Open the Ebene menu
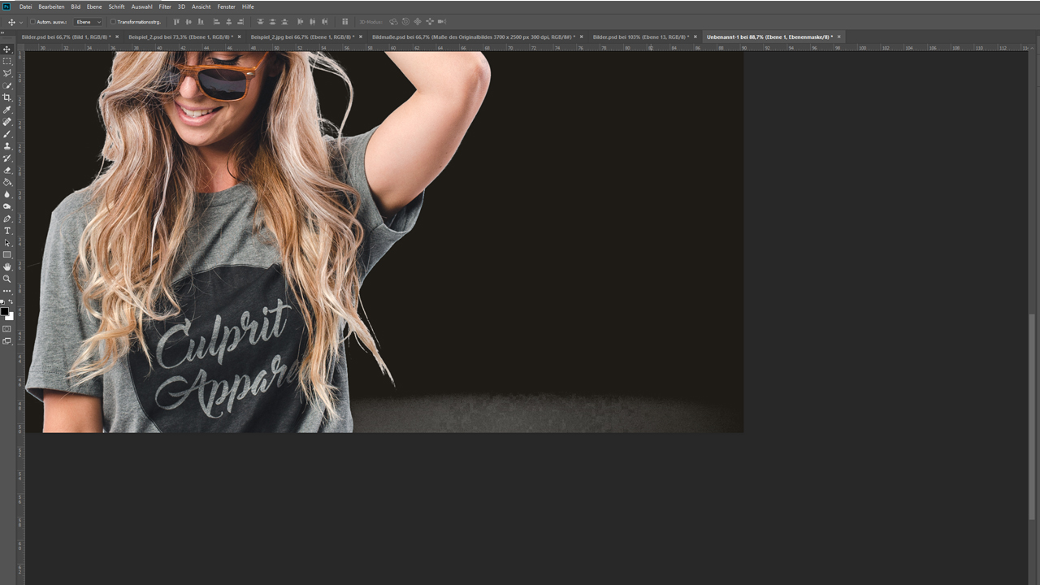 pos(94,6)
